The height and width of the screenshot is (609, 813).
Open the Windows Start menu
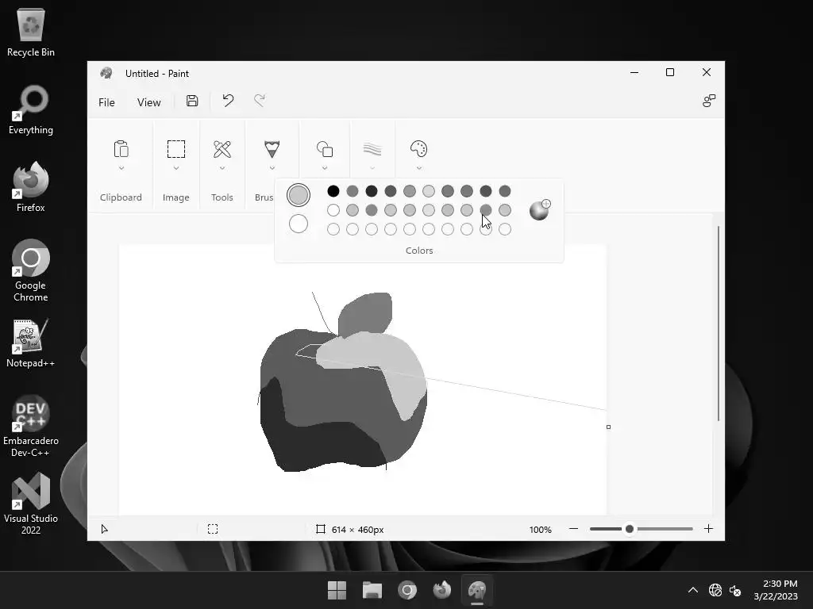(337, 590)
